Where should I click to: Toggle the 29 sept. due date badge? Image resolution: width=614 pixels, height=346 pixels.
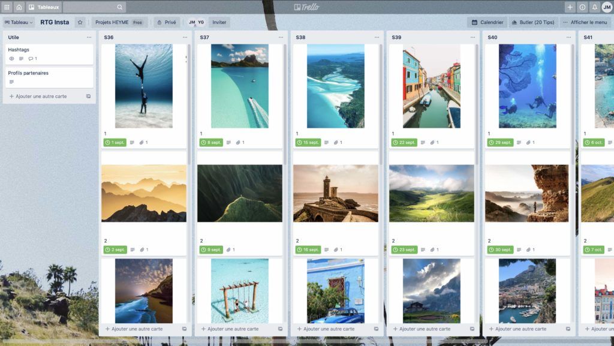500,143
